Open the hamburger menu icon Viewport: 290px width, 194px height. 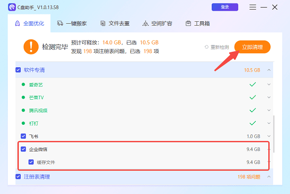point(252,7)
